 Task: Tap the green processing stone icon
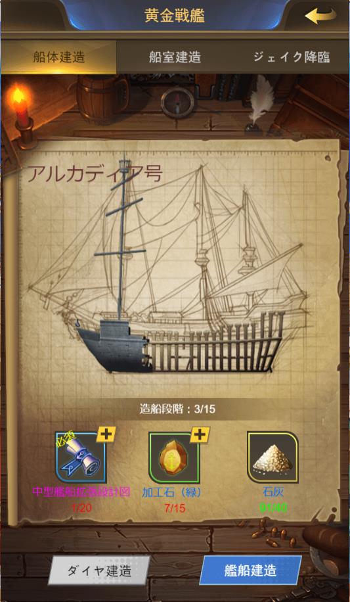[174, 457]
